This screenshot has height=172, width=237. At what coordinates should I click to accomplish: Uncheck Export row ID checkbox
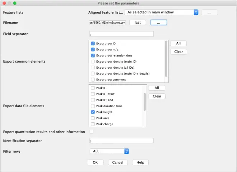(93, 44)
